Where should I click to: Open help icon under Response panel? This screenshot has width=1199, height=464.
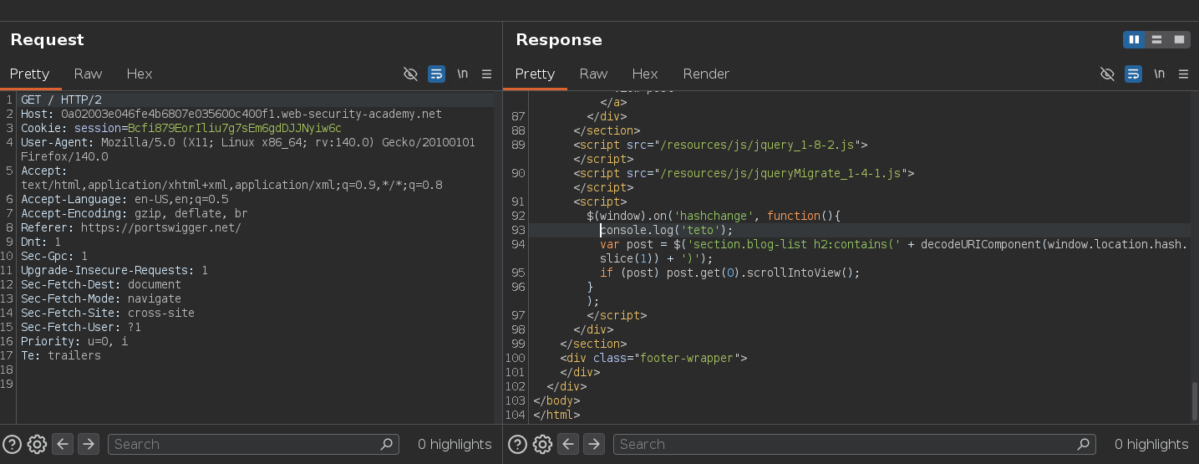click(x=517, y=444)
